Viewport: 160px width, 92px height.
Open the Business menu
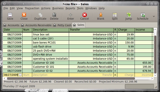tap(58, 8)
